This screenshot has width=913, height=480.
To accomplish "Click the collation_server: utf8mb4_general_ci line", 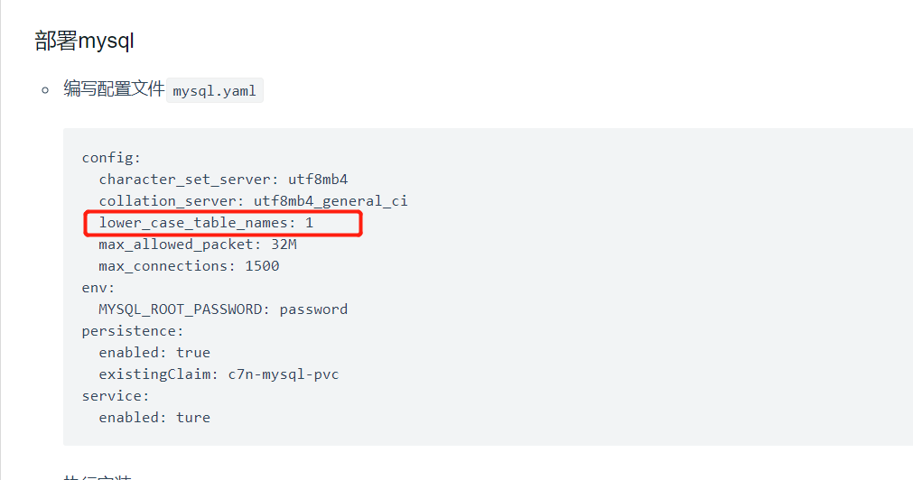I will click(253, 200).
